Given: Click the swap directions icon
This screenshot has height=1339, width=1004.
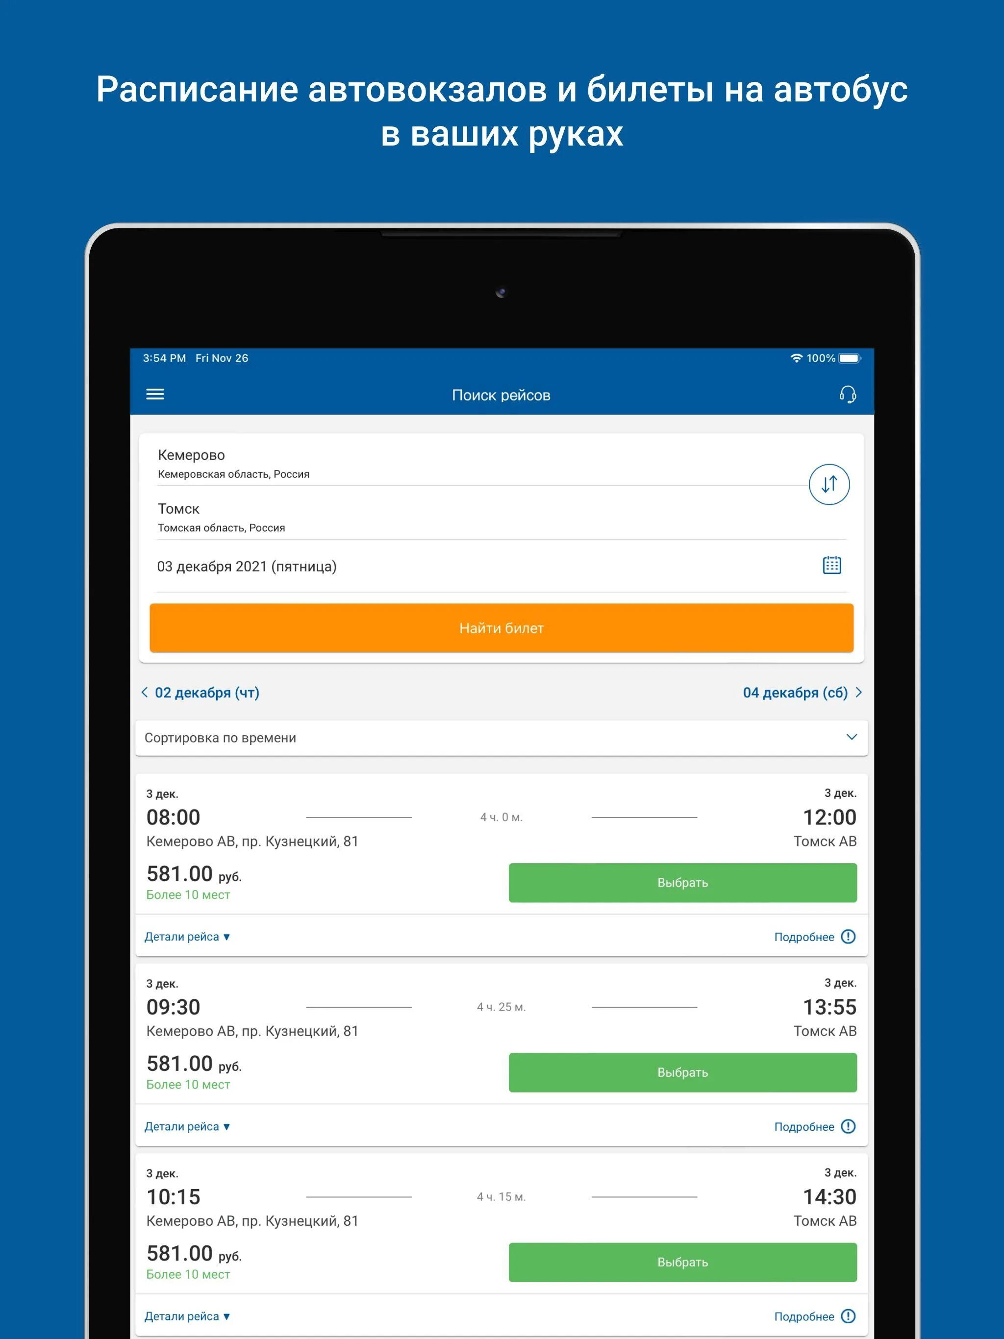Looking at the screenshot, I should (x=830, y=485).
